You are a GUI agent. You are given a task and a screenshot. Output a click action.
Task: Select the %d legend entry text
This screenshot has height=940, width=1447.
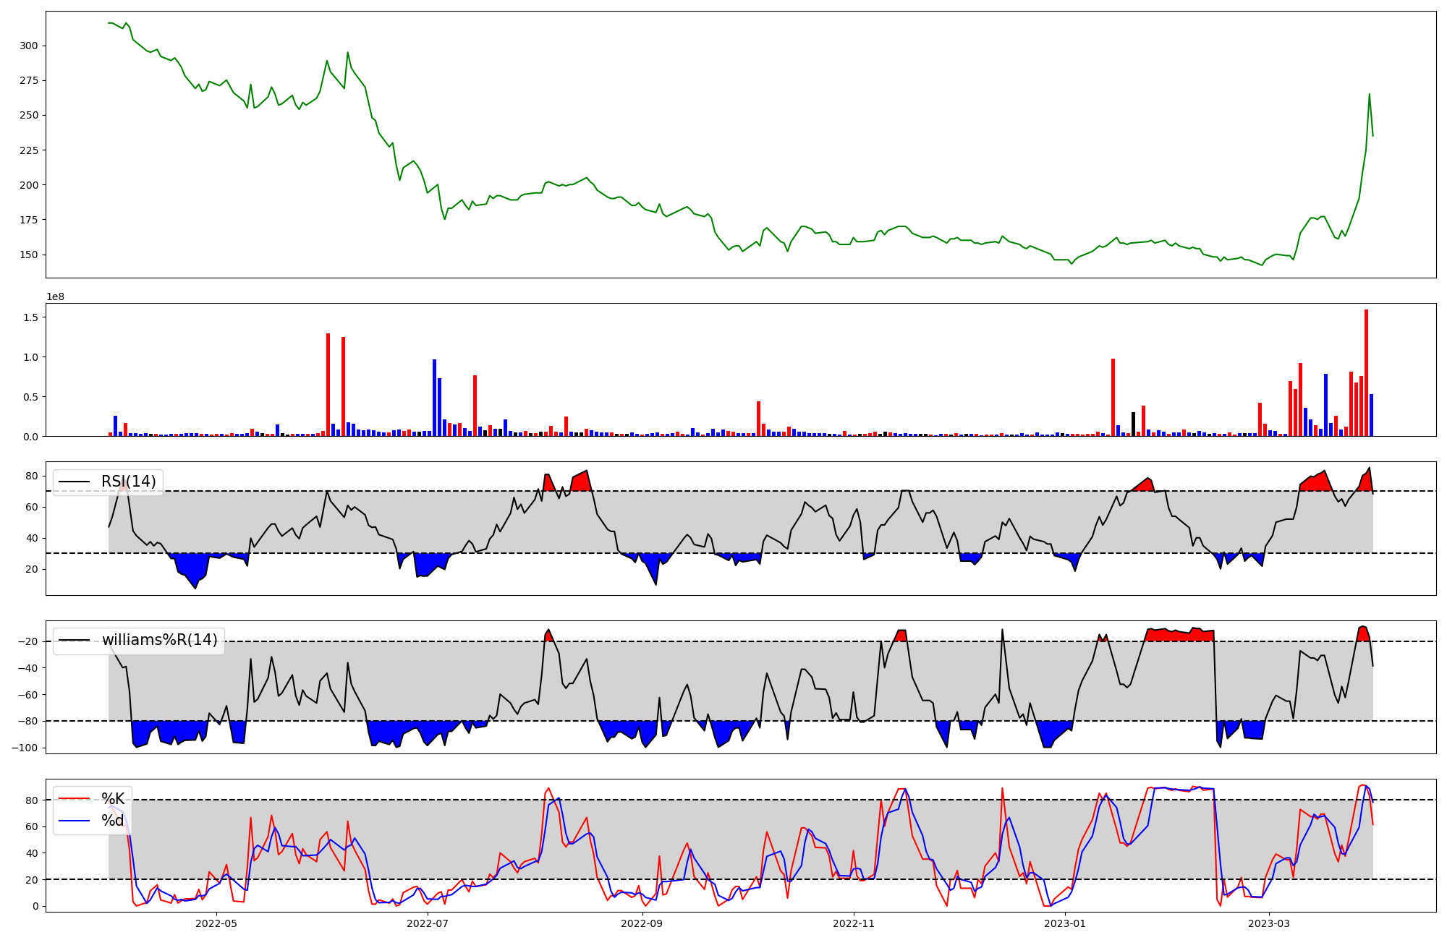[x=113, y=821]
